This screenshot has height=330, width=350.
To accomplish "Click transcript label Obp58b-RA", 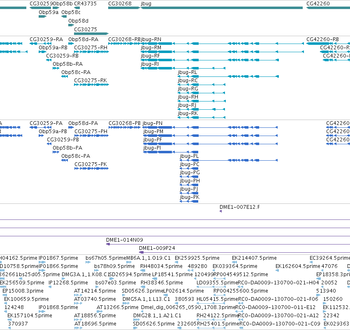I will click(x=67, y=64).
